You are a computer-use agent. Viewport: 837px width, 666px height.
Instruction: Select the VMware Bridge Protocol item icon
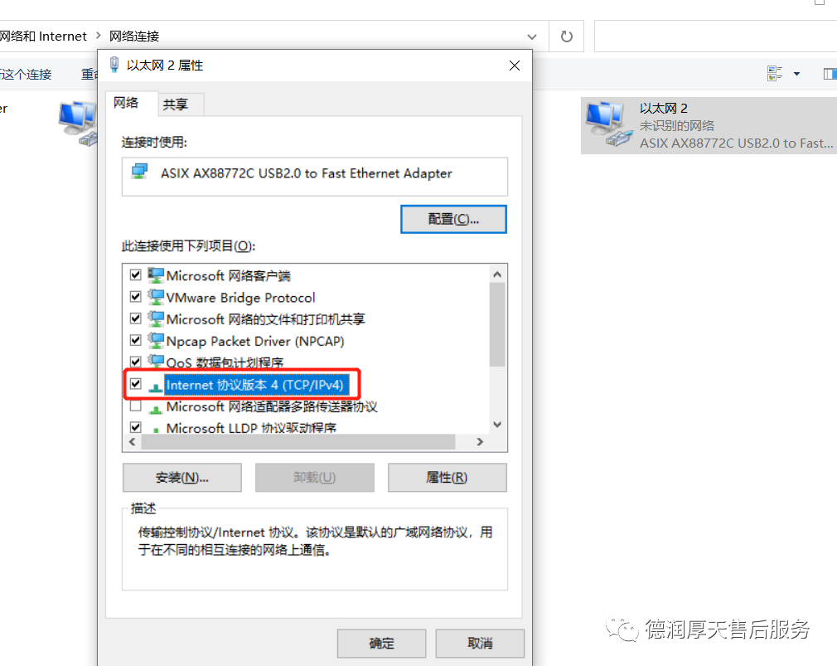click(x=156, y=297)
